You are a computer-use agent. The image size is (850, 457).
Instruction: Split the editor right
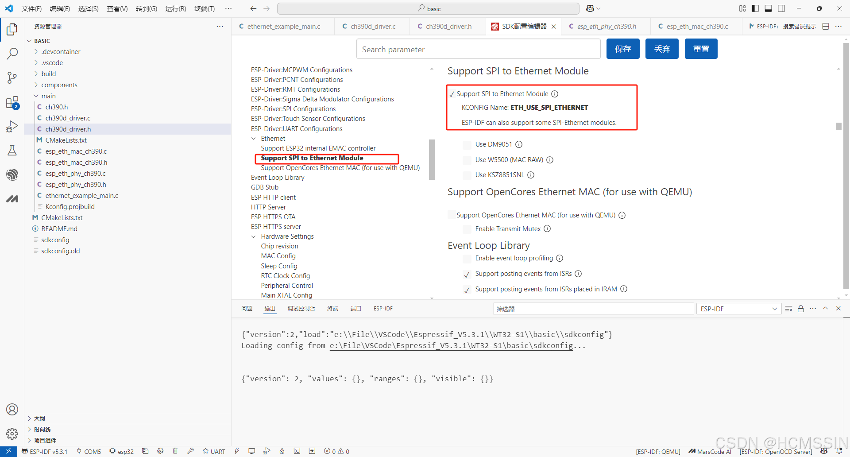(x=826, y=27)
